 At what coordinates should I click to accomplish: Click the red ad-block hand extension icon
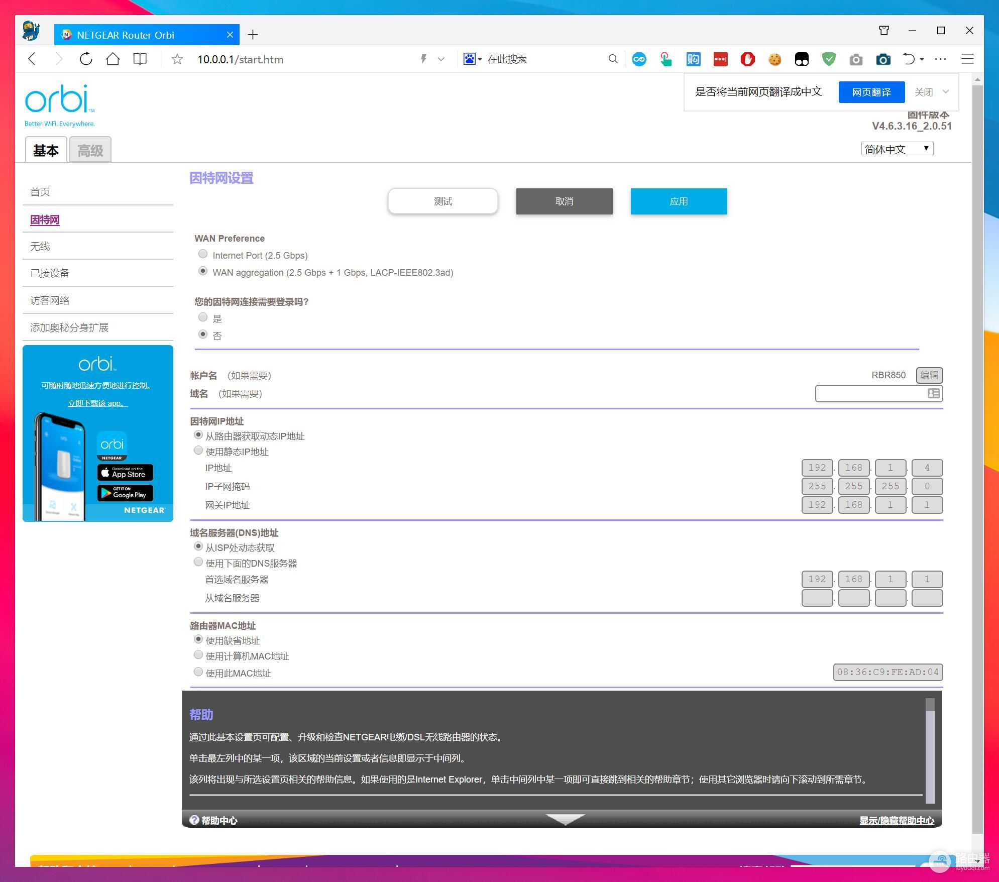[x=747, y=59]
